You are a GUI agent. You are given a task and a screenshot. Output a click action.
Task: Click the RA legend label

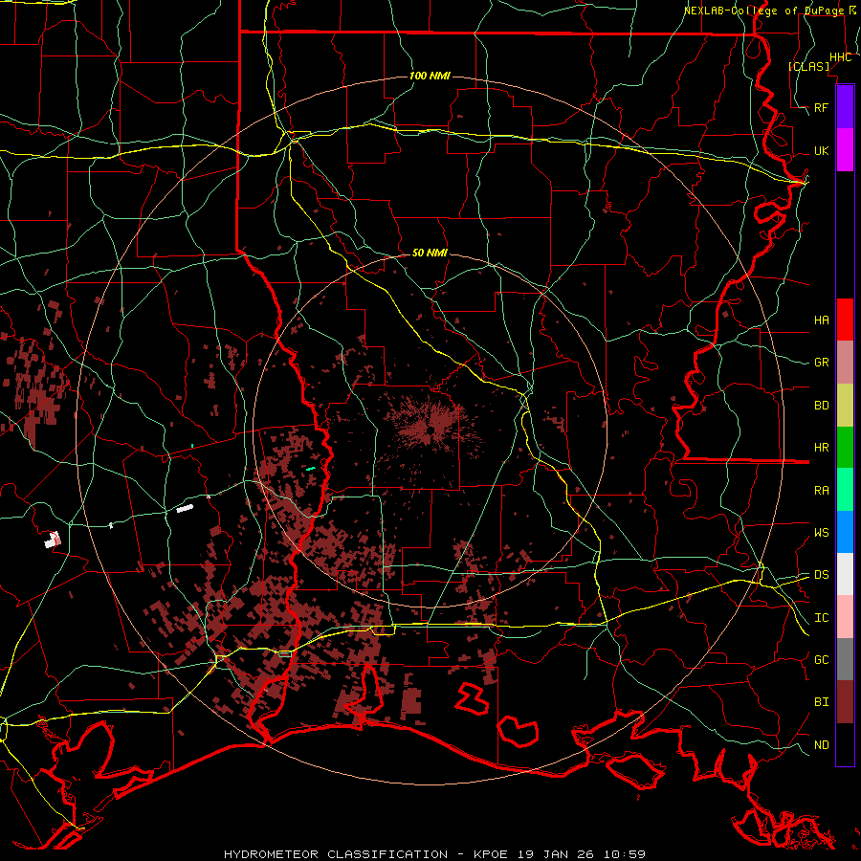(822, 490)
